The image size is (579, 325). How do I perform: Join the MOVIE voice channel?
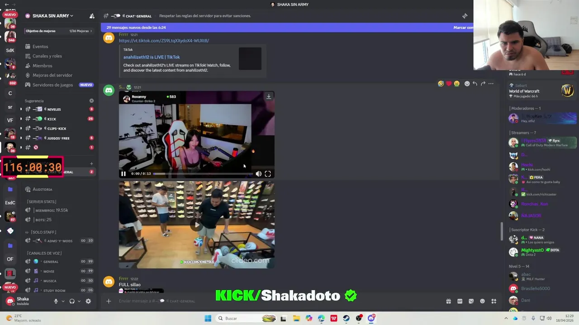[59, 271]
